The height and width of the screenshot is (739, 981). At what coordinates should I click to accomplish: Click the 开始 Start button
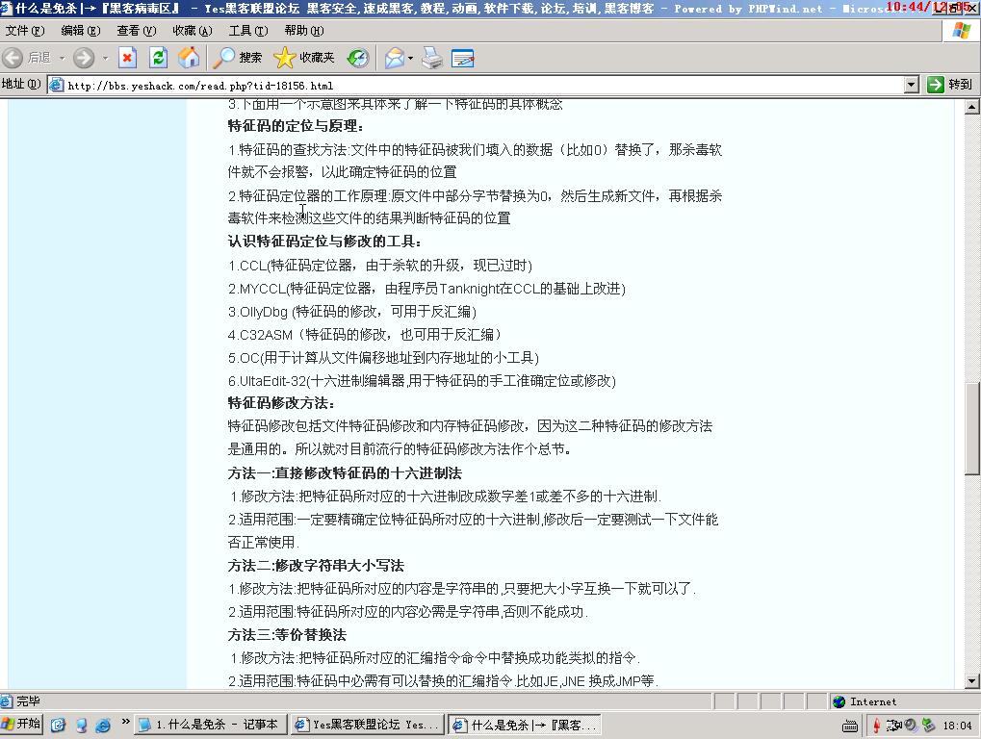pyautogui.click(x=22, y=725)
